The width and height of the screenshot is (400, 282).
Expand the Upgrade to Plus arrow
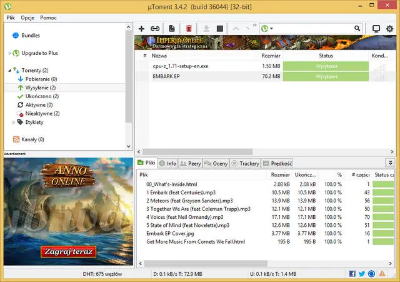coord(10,53)
